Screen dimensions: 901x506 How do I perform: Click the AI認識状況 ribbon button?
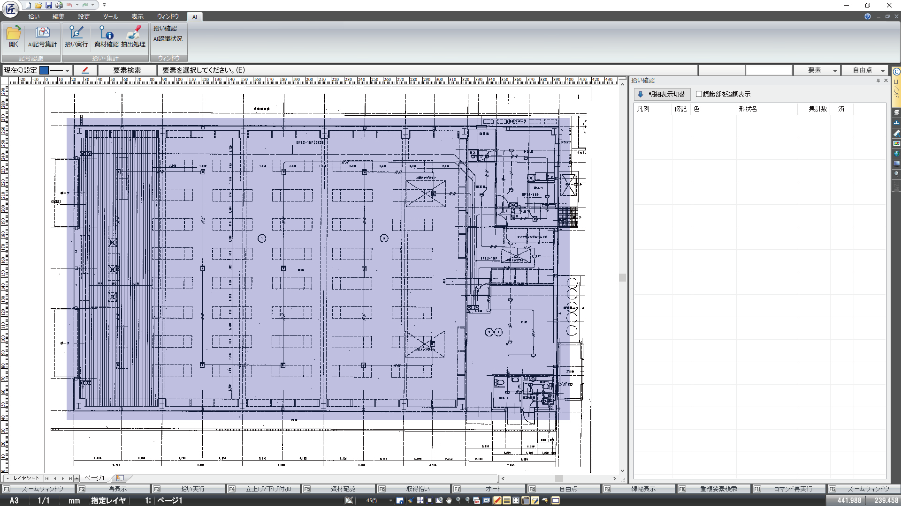[168, 39]
